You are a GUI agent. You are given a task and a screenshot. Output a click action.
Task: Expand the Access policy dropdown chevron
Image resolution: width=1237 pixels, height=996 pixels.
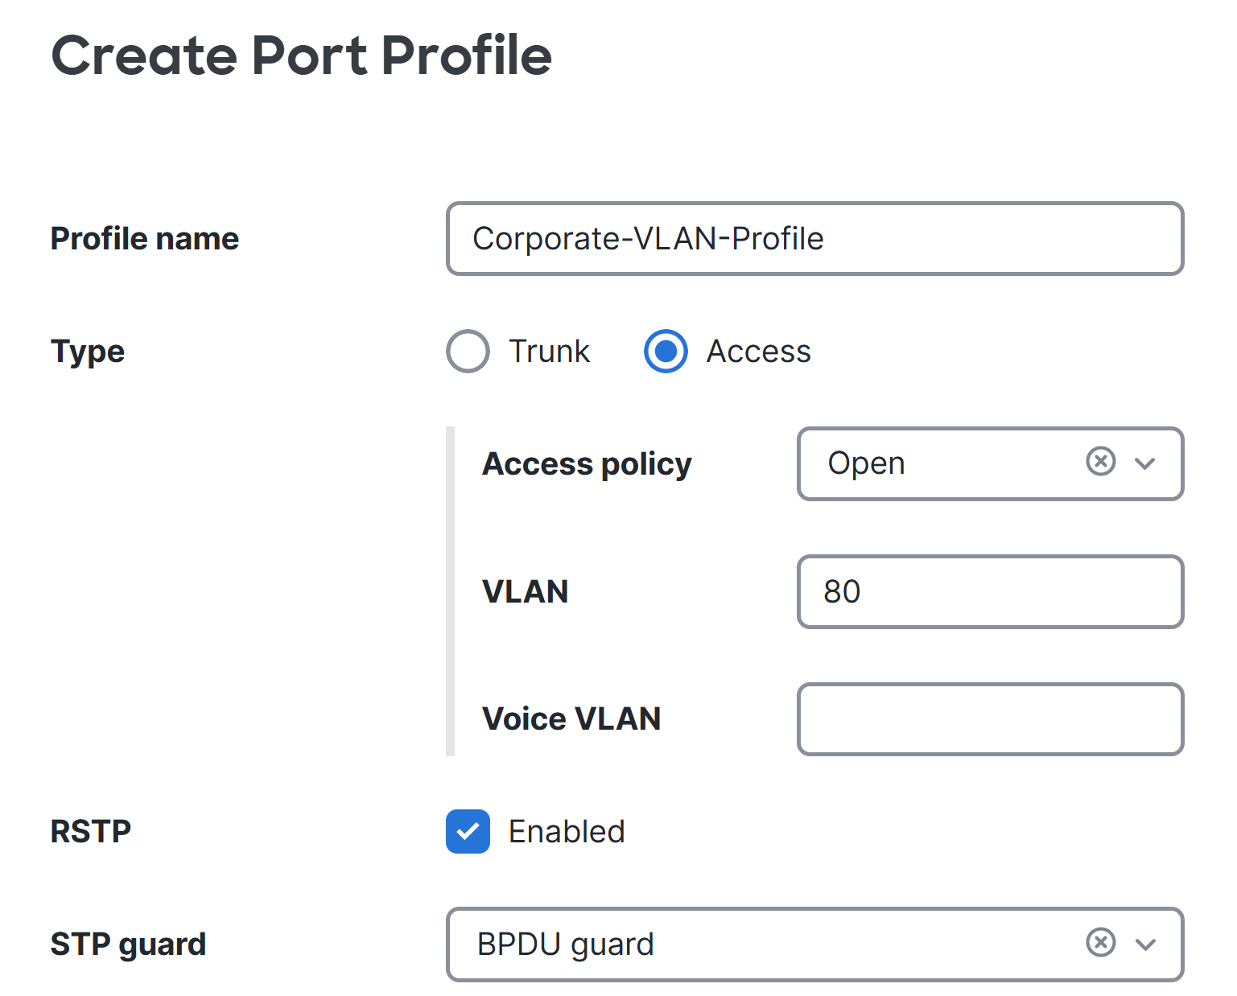pos(1144,463)
